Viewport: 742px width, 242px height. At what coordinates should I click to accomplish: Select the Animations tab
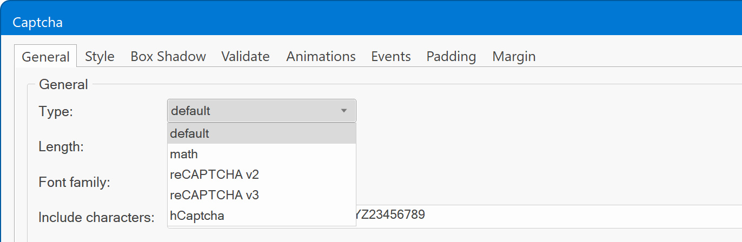coord(321,57)
